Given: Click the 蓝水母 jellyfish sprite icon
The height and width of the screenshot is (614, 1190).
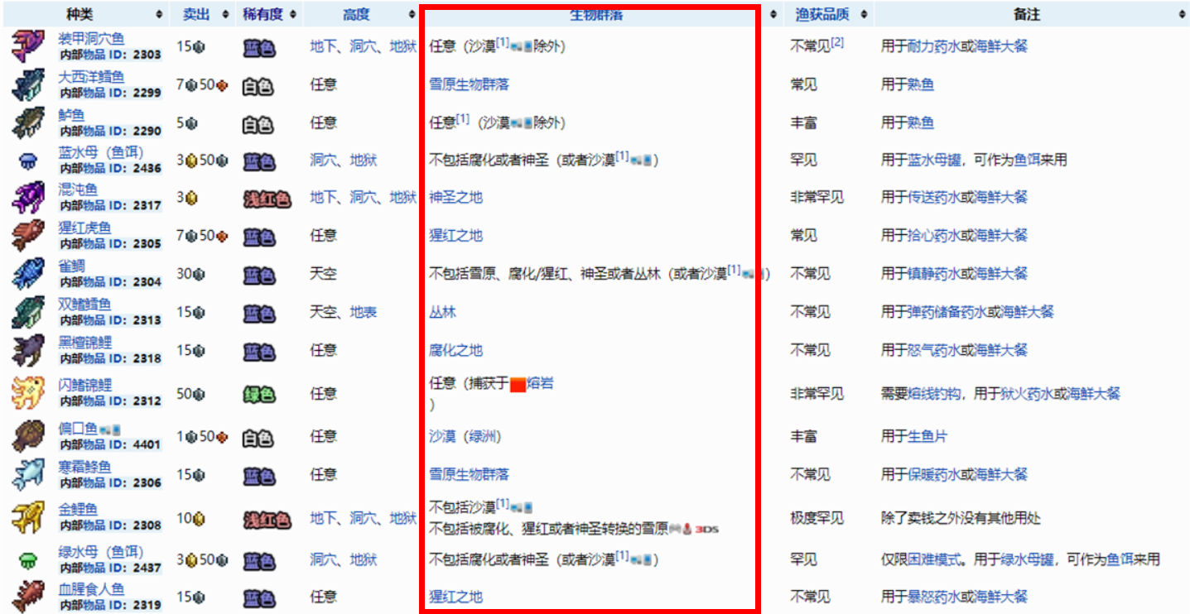Looking at the screenshot, I should [27, 161].
